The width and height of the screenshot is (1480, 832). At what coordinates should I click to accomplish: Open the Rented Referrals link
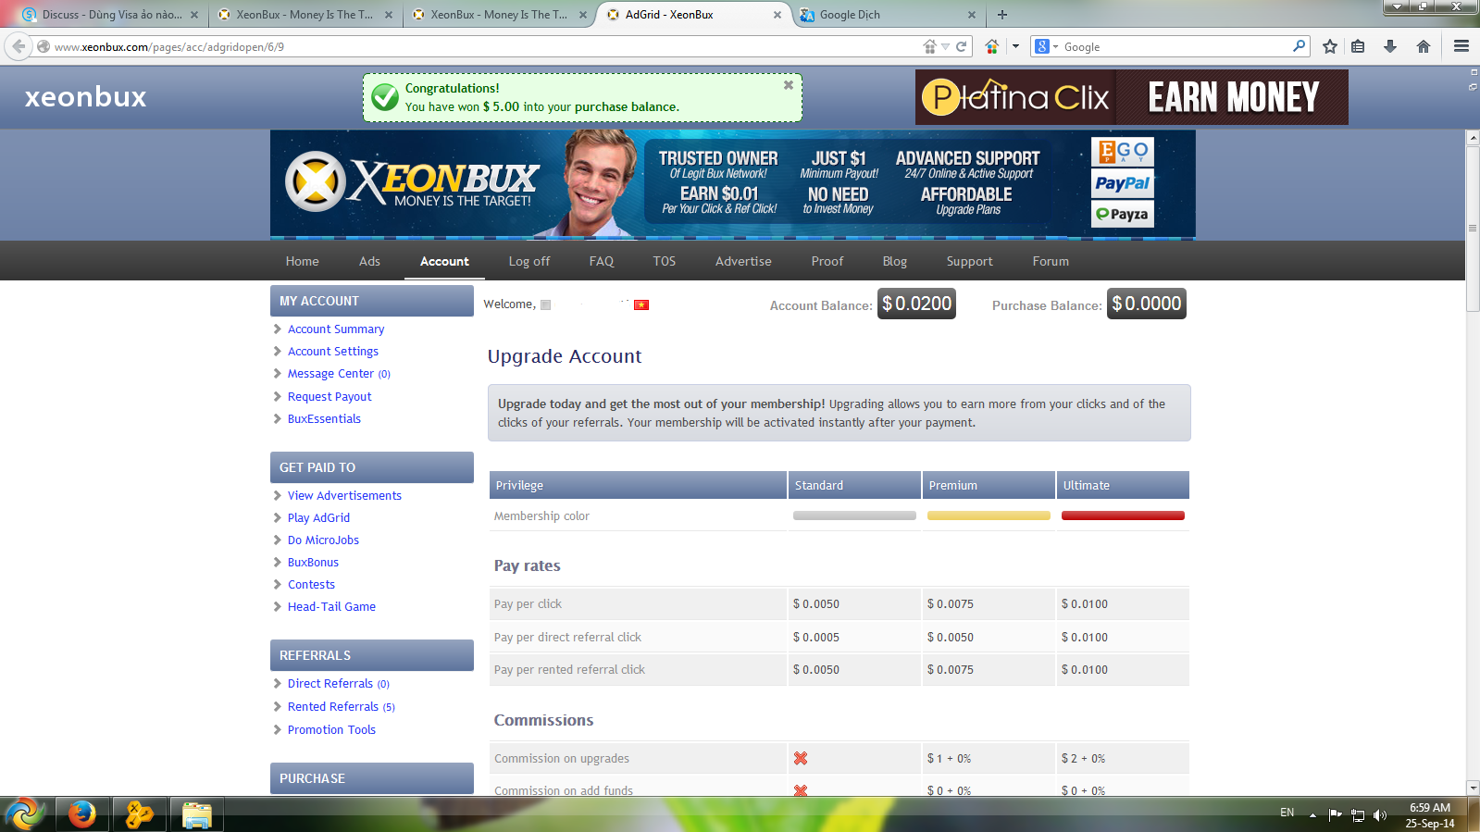point(333,706)
